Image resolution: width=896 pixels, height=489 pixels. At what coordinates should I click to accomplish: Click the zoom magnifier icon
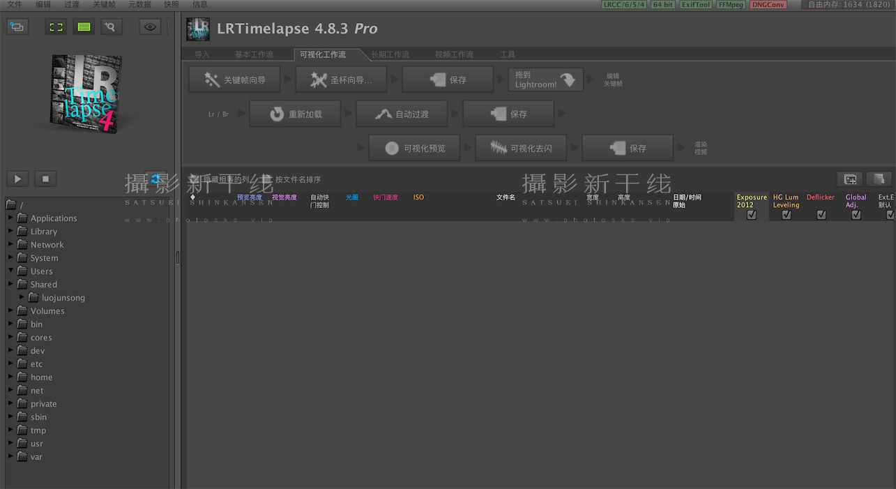click(110, 27)
